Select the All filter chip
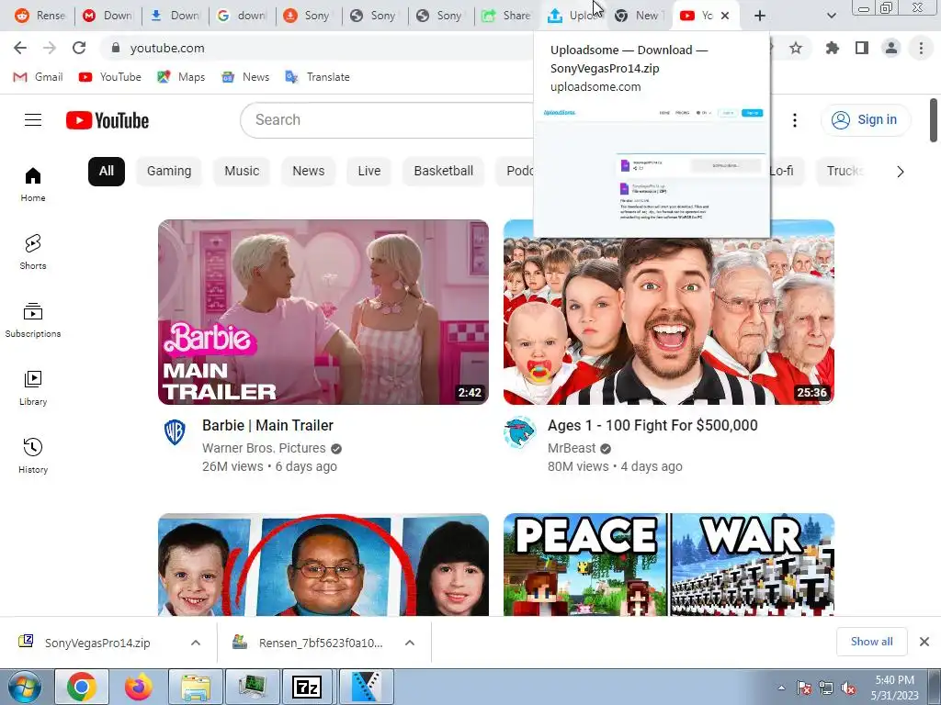This screenshot has height=705, width=941. coord(107,172)
